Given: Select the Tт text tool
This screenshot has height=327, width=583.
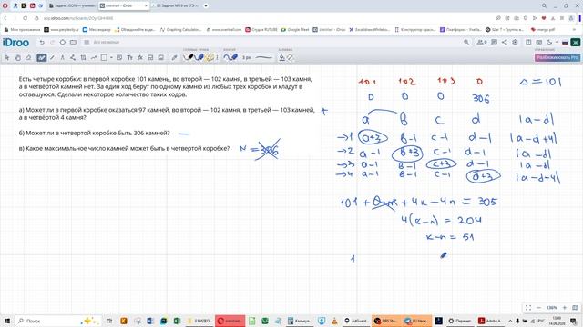Looking at the screenshot, I should pyautogui.click(x=129, y=57).
